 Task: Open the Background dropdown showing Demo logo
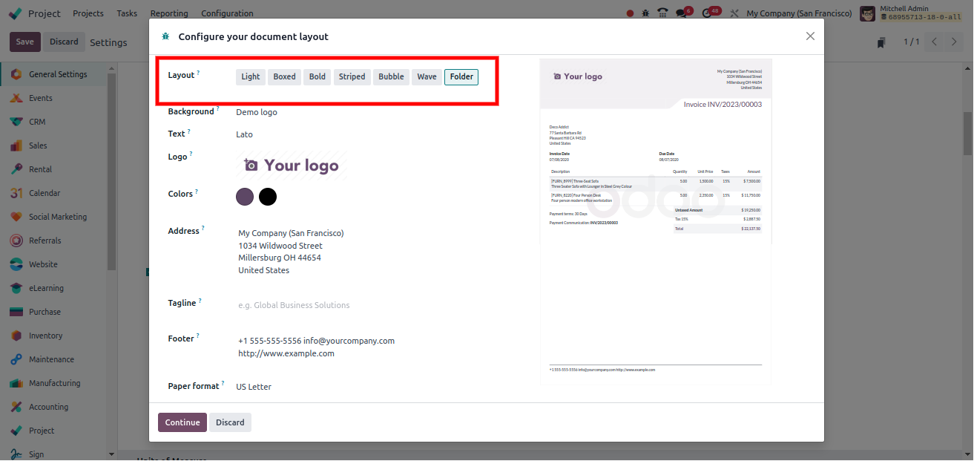tap(256, 111)
